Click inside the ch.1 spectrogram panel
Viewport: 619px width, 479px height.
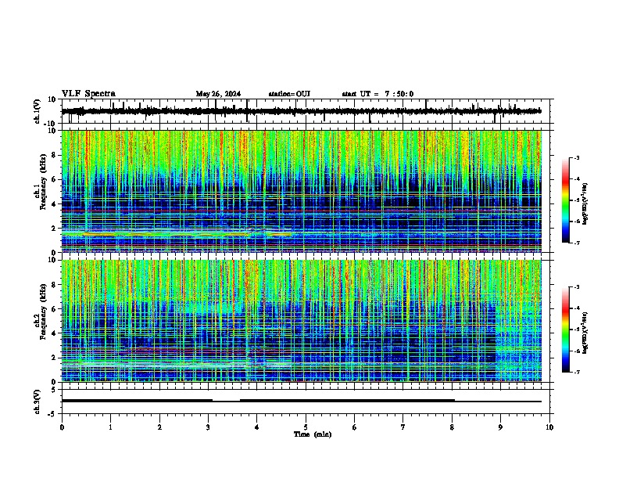301,191
